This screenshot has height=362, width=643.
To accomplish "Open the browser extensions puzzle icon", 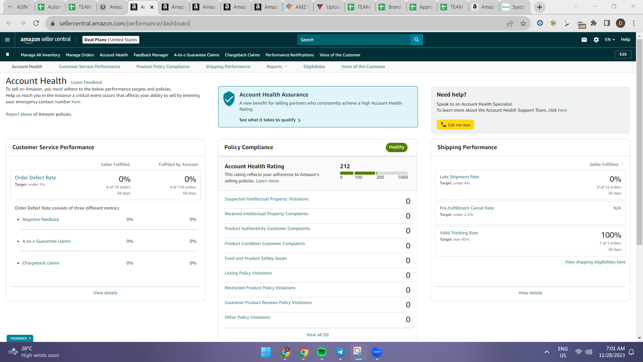I will click(x=594, y=23).
